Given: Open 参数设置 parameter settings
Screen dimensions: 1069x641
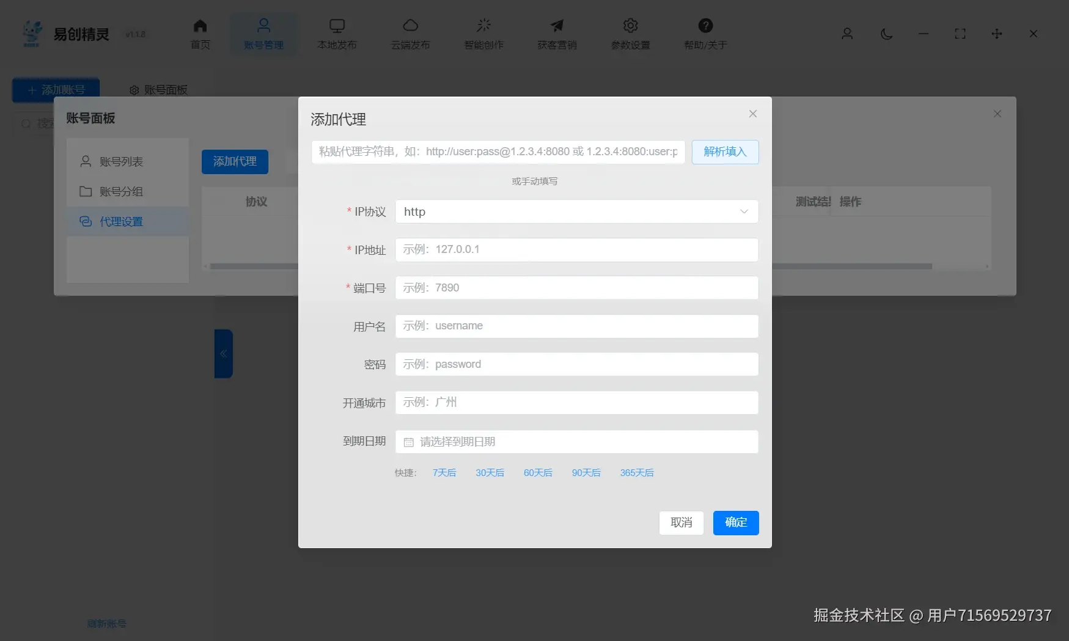Looking at the screenshot, I should 630,34.
